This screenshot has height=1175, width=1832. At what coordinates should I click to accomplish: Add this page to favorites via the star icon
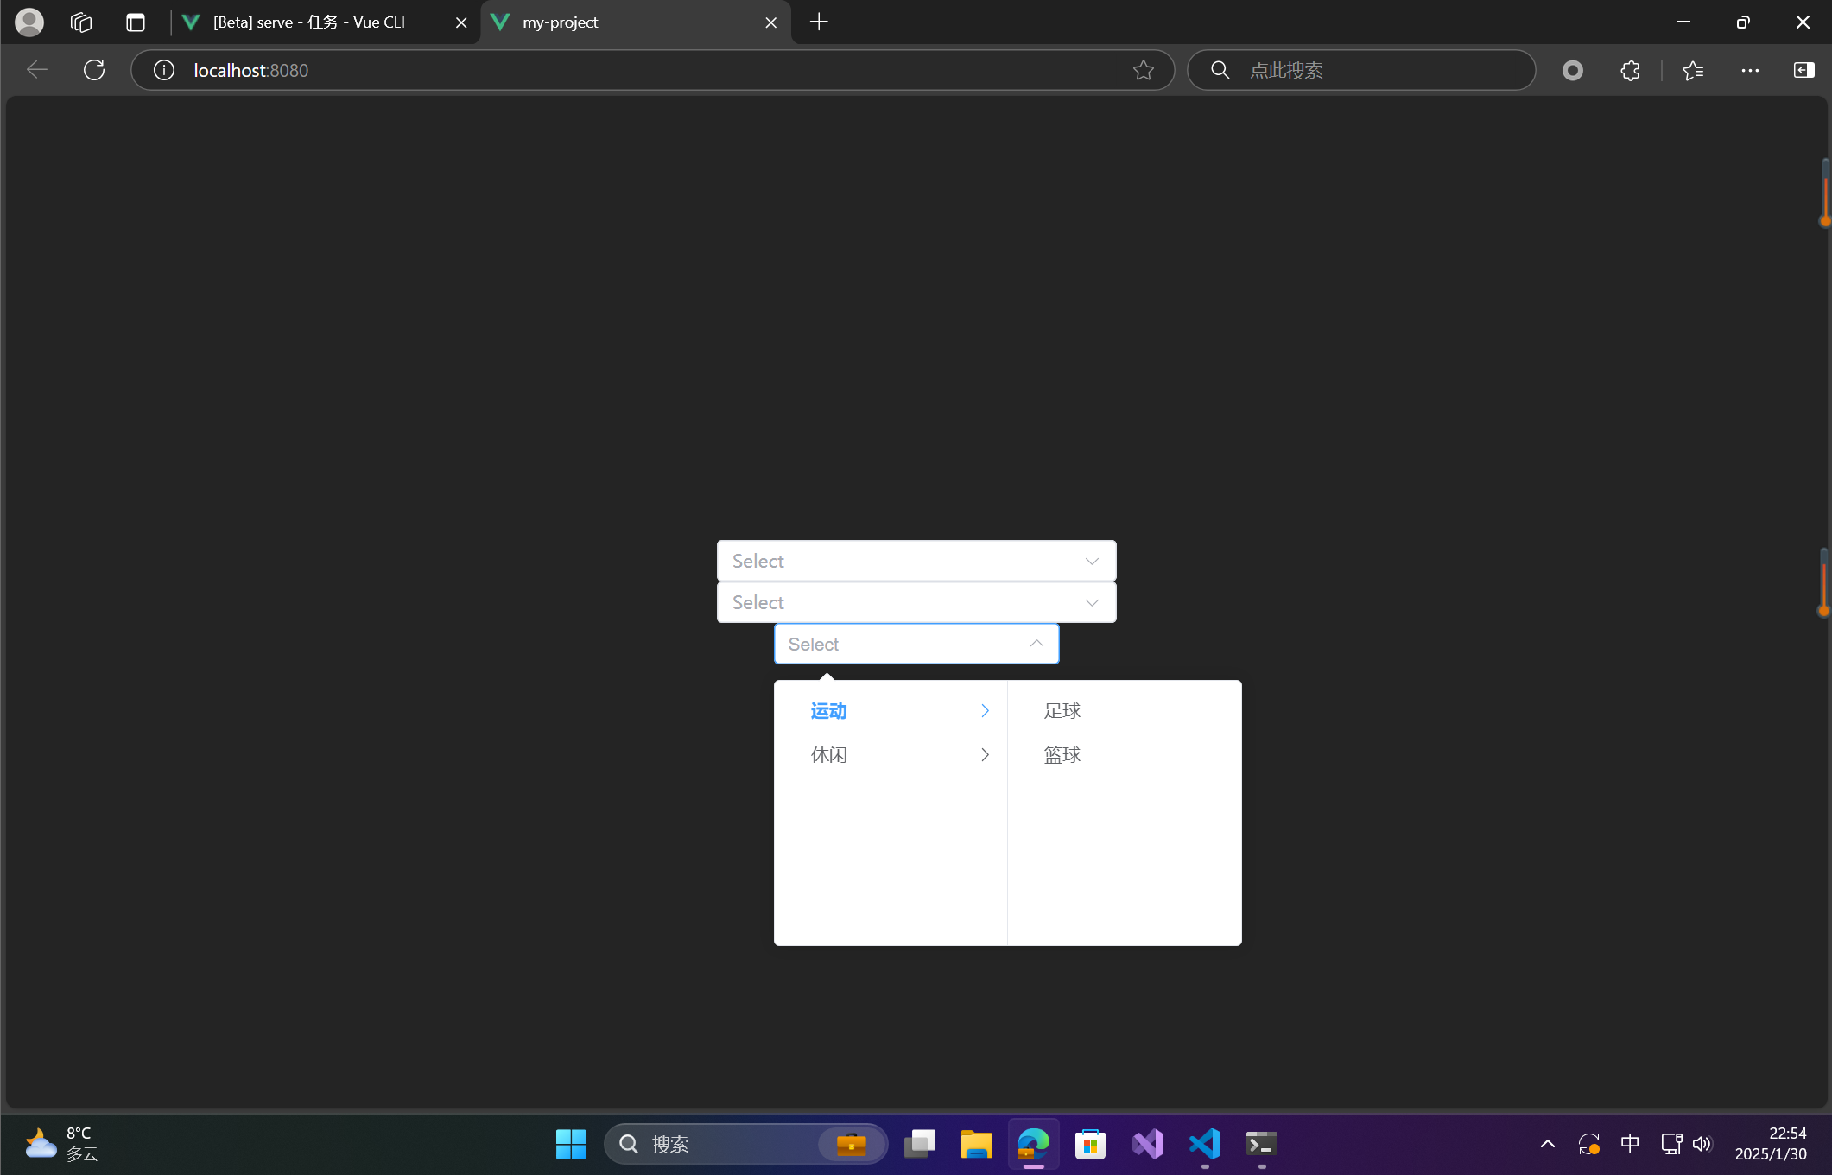point(1143,70)
